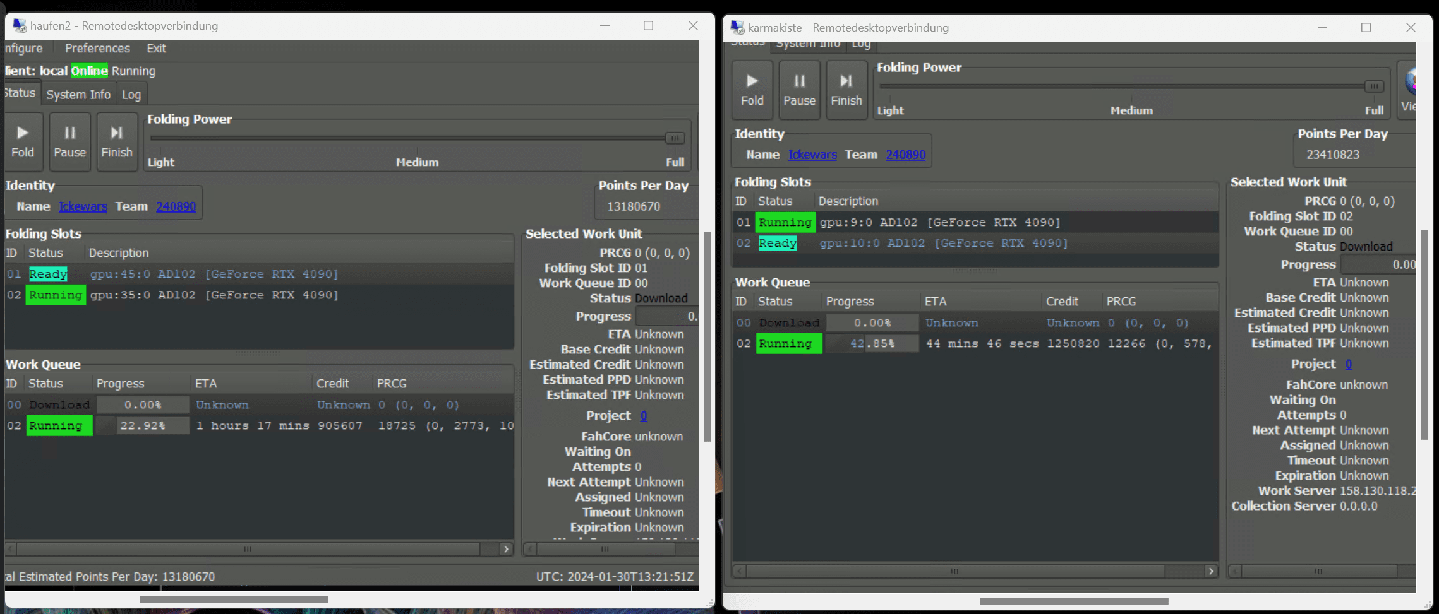Open Project 0 link in karmakiste work unit panel
Image resolution: width=1439 pixels, height=614 pixels.
[1349, 364]
